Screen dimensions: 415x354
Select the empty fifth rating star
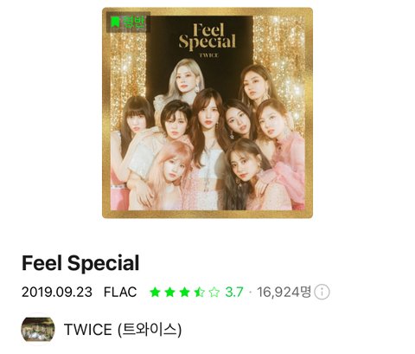pyautogui.click(x=214, y=292)
